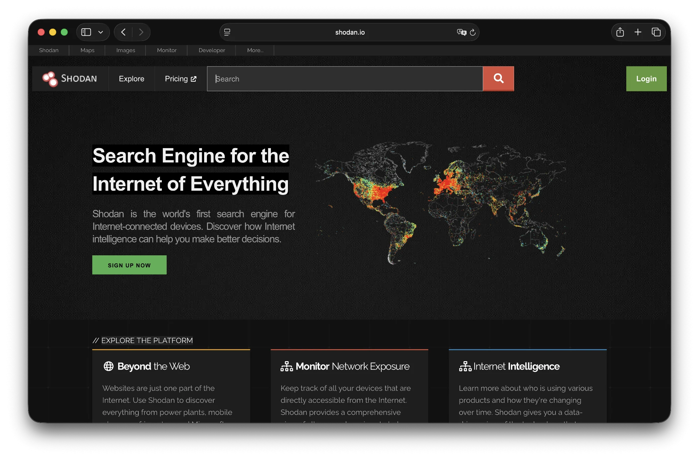Open the Share icon in toolbar
The width and height of the screenshot is (699, 460).
[x=620, y=32]
